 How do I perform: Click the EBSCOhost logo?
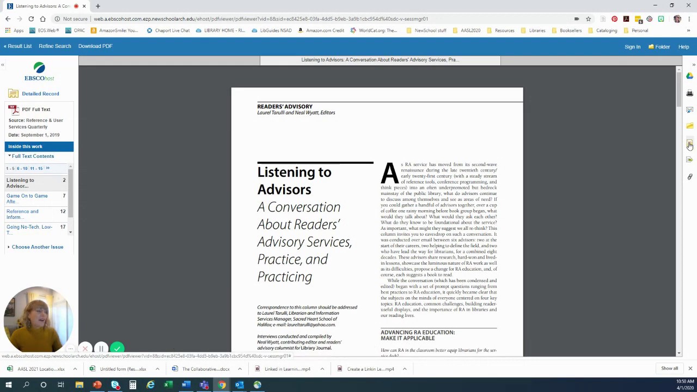[39, 71]
